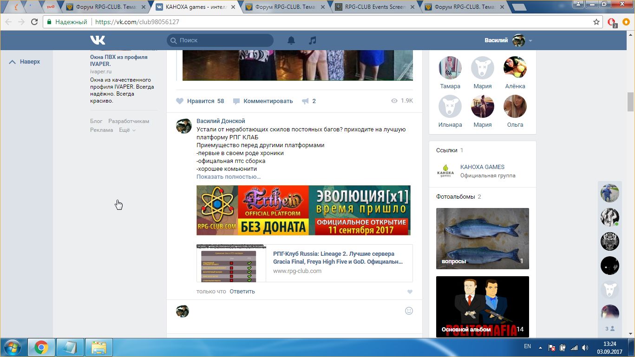The image size is (635, 357).
Task: Click the taskbar clock showing 13:24
Action: (x=609, y=344)
